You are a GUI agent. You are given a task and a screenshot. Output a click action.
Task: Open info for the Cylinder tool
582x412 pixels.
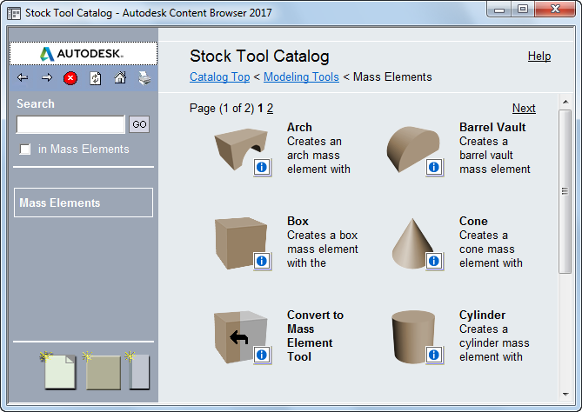pyautogui.click(x=434, y=355)
